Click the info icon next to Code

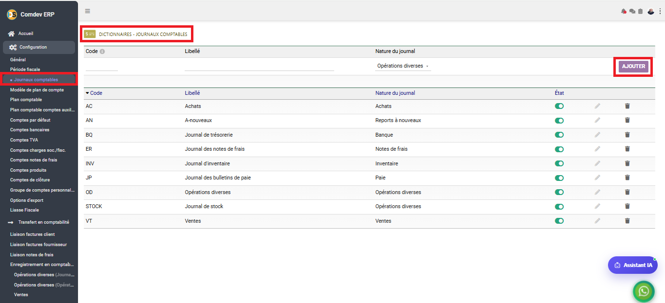102,52
